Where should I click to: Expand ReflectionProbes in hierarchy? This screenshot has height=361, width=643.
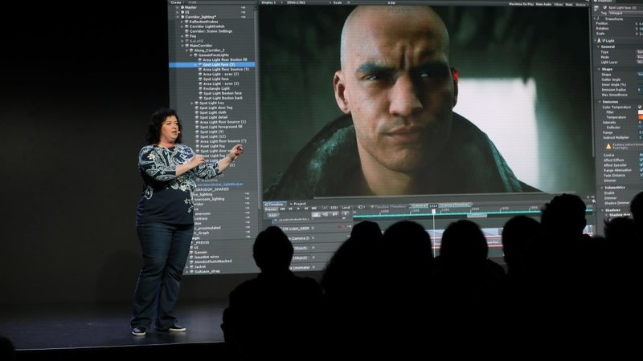(182, 22)
